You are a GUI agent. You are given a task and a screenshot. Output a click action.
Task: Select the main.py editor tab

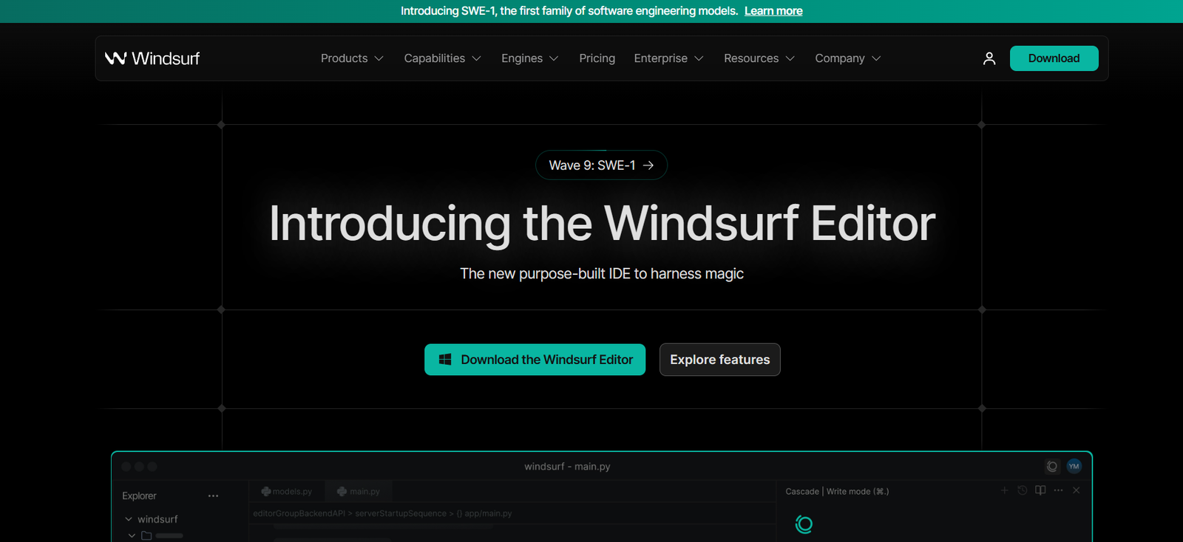pos(359,491)
